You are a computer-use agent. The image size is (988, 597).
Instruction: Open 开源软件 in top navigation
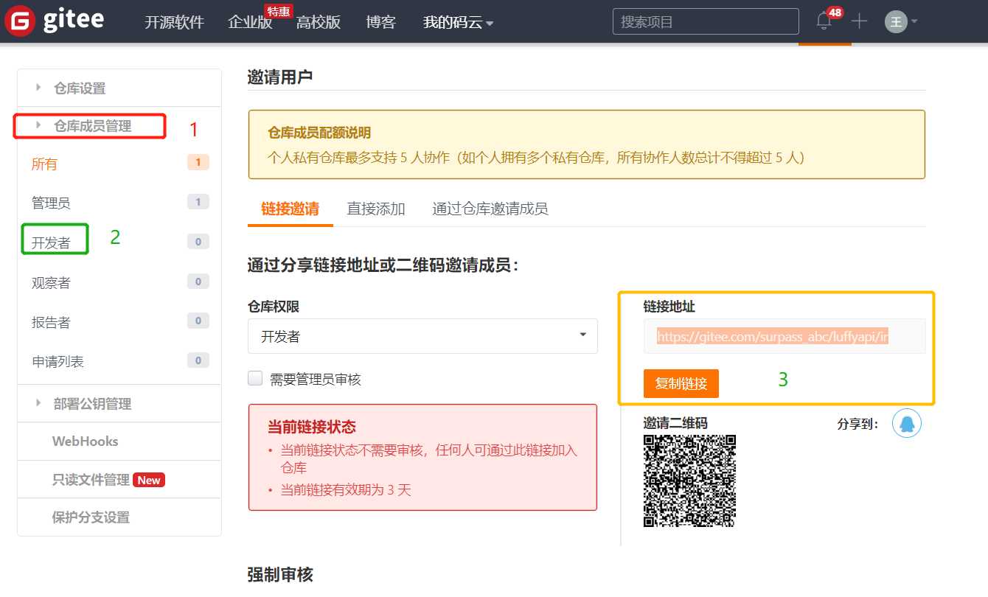(x=174, y=23)
